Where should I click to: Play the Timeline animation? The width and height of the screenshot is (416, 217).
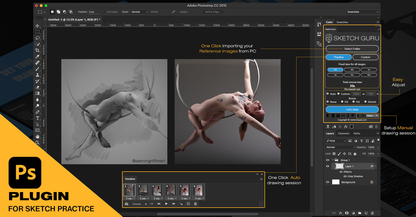point(166,204)
